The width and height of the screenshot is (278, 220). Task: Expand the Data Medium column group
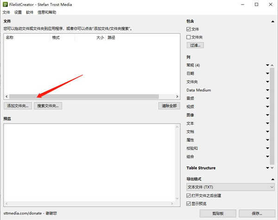pyautogui.click(x=267, y=90)
